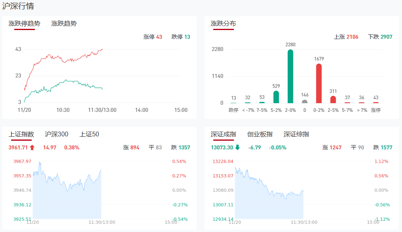Click the red 2-5% bar showing 311

coord(333,100)
